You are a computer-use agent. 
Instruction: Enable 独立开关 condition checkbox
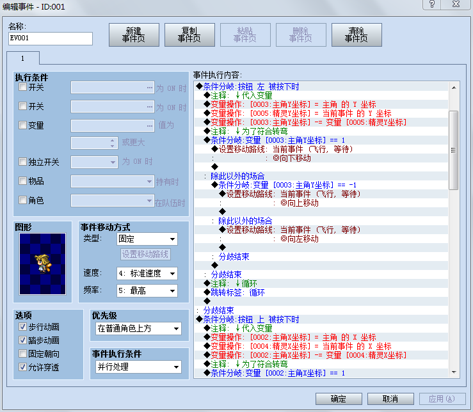22,162
